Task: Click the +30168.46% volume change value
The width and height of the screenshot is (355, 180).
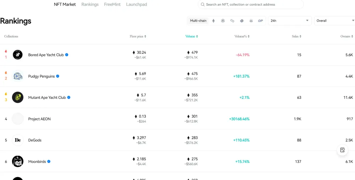Action: 239,119
